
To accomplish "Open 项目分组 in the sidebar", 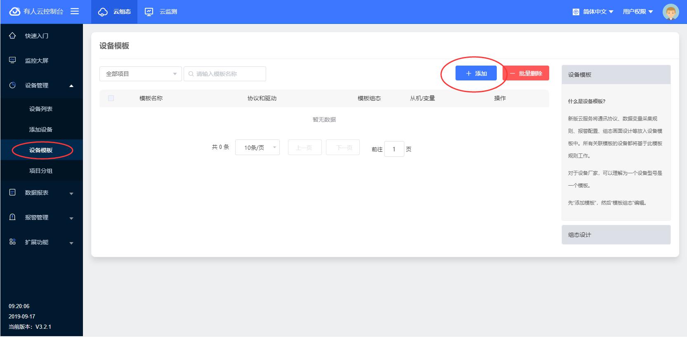I will [41, 171].
